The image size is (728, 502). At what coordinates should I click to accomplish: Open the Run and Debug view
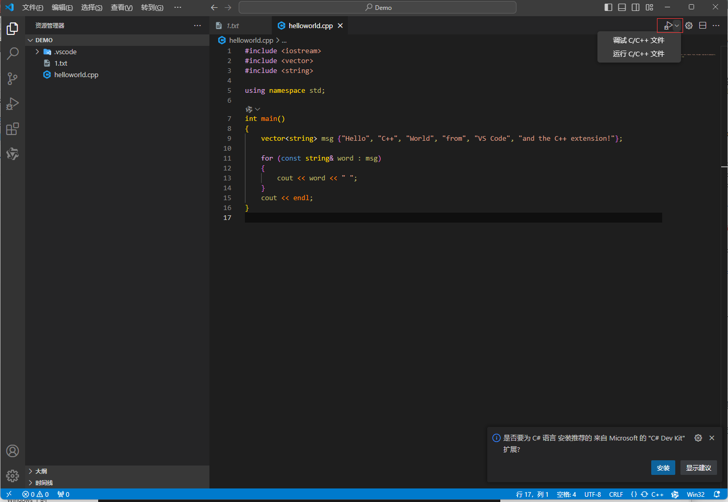[13, 104]
